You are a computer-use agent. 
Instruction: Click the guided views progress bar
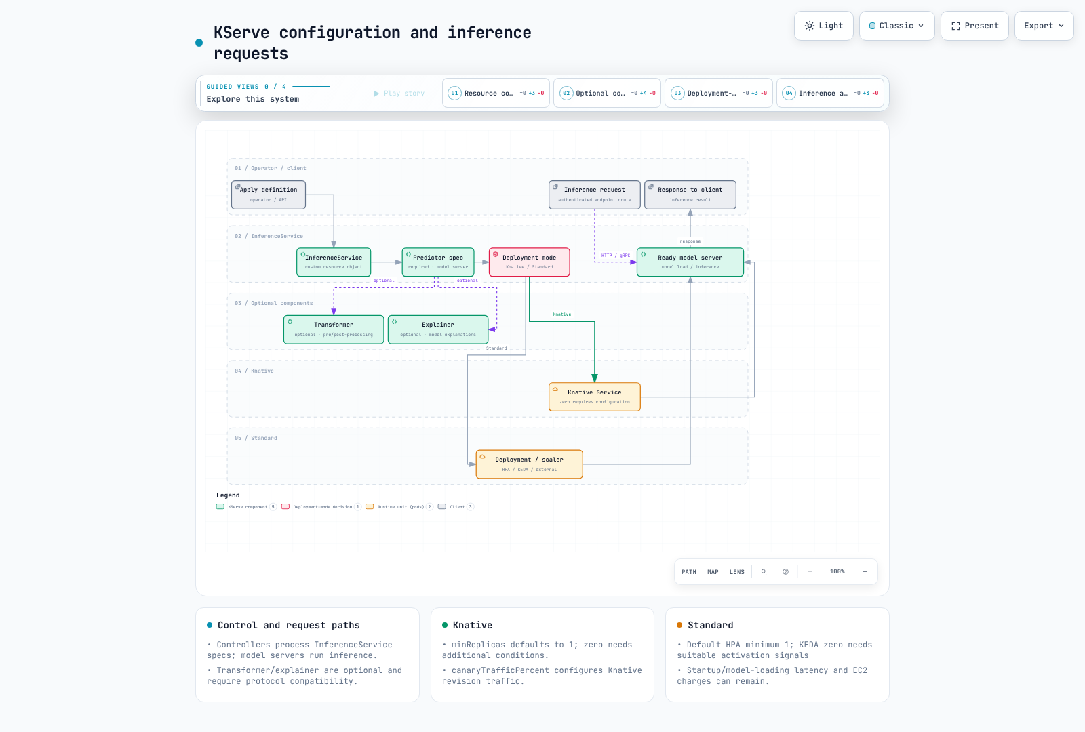311,87
